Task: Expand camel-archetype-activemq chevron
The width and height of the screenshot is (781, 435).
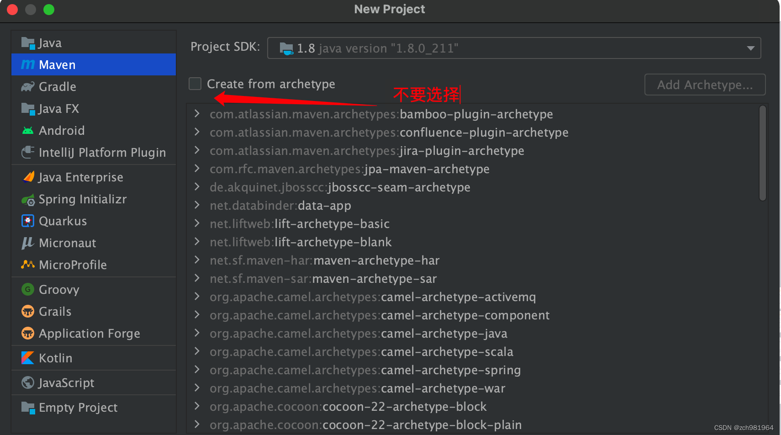Action: (x=197, y=296)
